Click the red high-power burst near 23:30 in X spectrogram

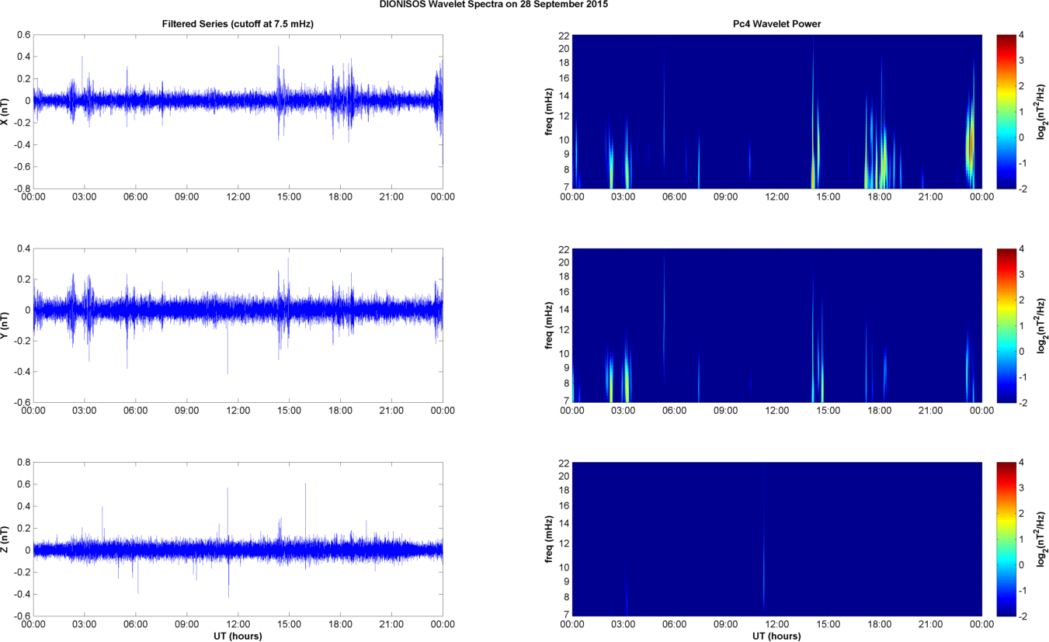coord(970,144)
